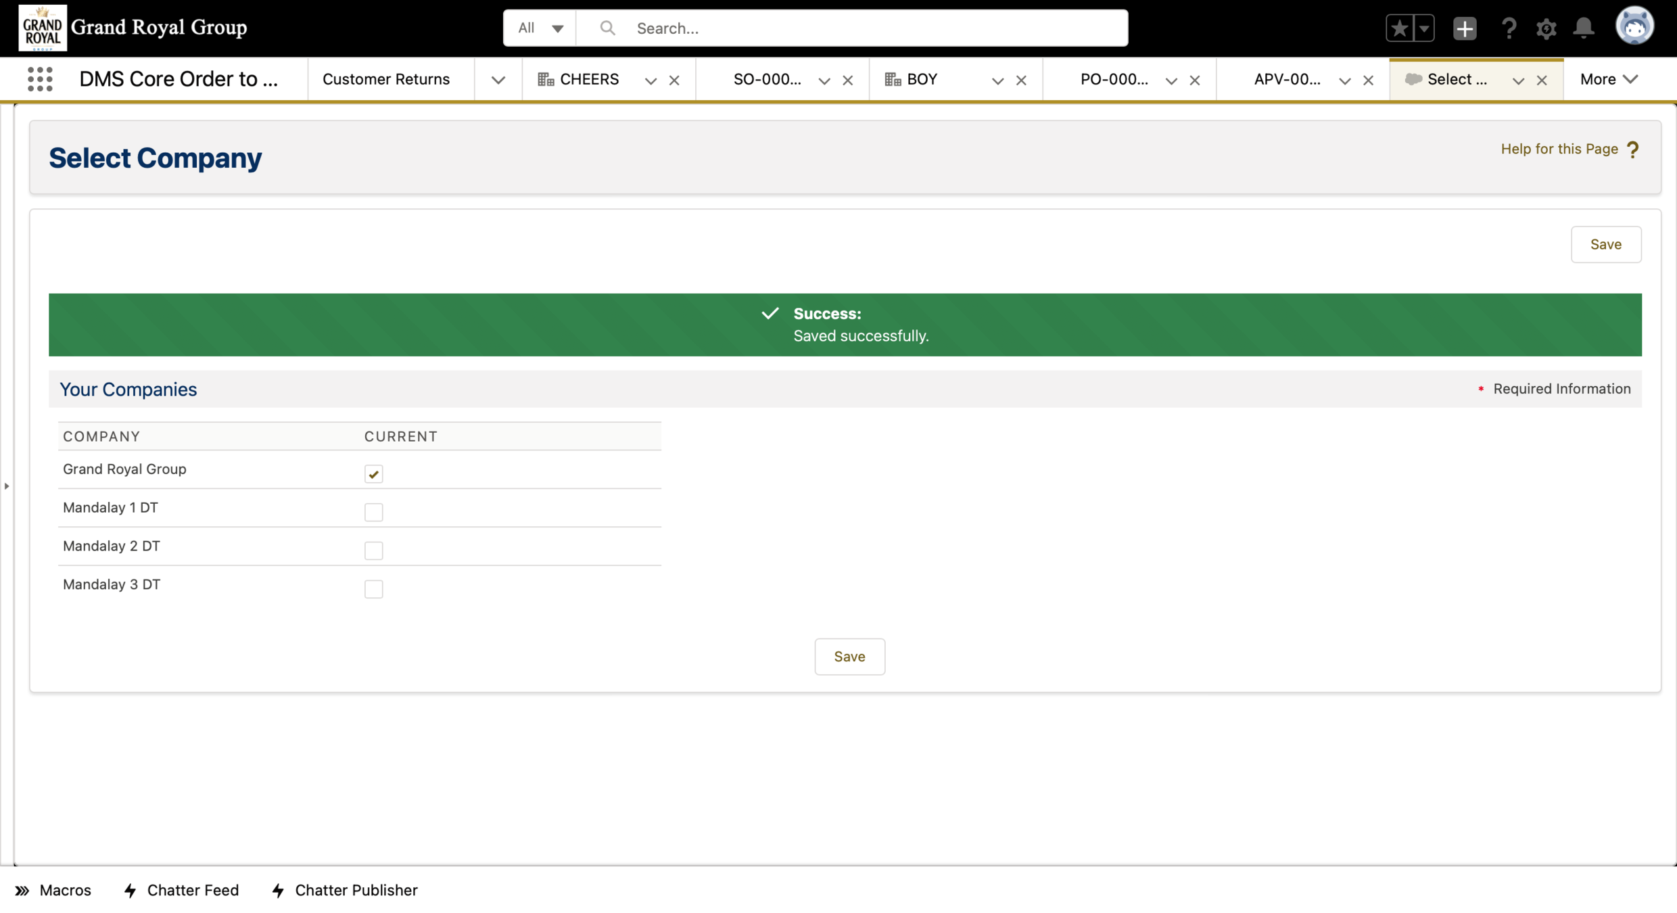Screen dimensions: 1677x913
Task: Click the global actions plus icon
Action: pos(1464,28)
